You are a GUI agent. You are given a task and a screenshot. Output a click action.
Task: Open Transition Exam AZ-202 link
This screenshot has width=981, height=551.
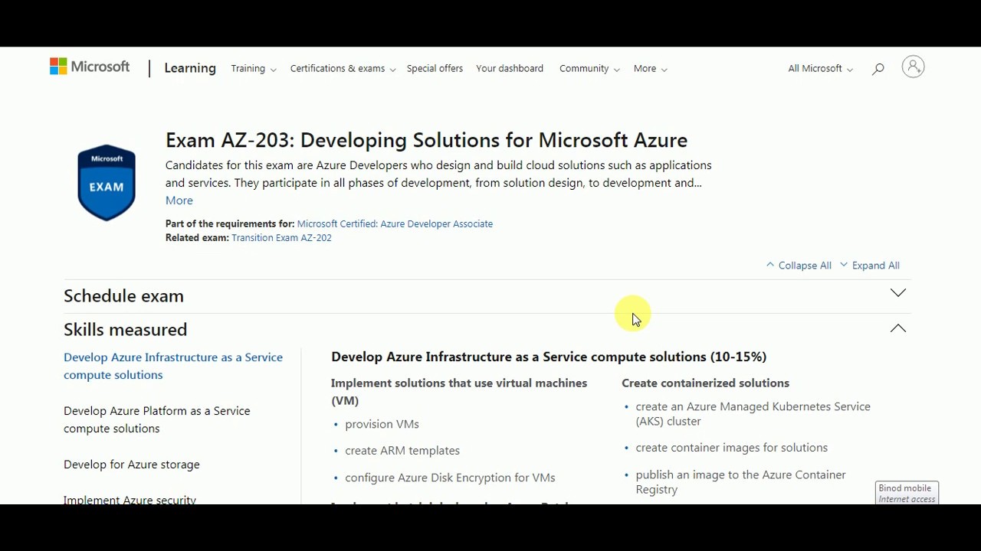point(281,238)
